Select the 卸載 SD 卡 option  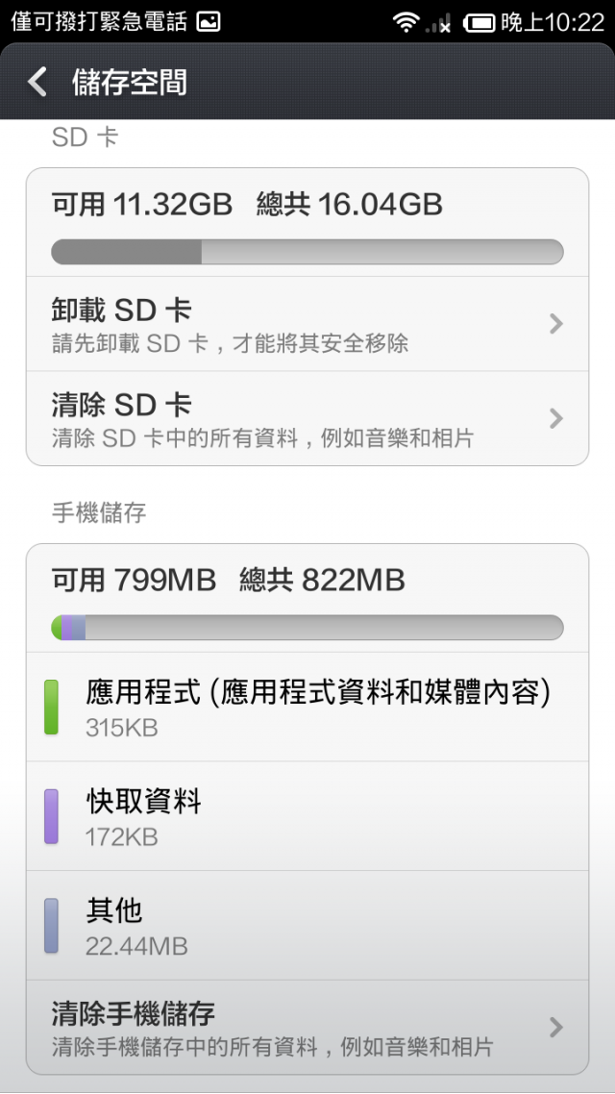(307, 324)
